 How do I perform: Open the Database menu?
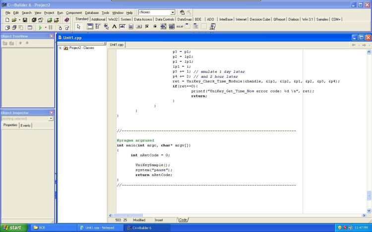point(92,13)
